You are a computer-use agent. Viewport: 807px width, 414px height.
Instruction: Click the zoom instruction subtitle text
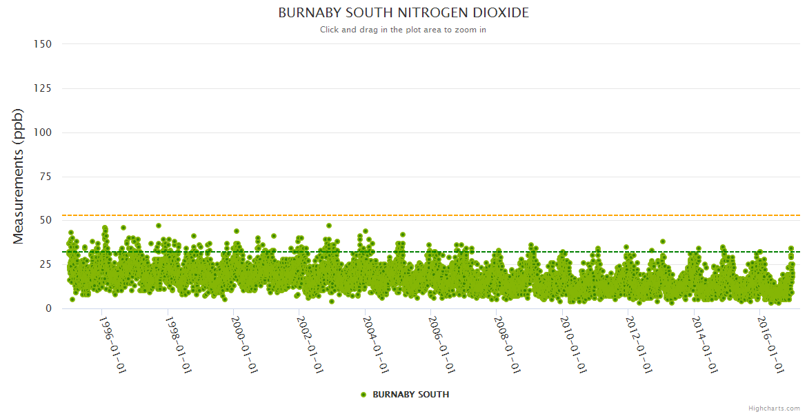tap(403, 30)
